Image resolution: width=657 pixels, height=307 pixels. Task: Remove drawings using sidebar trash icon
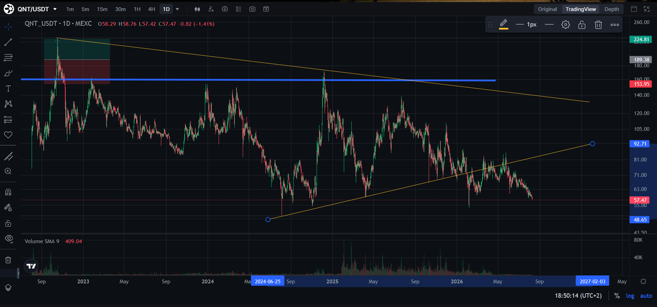(x=8, y=260)
